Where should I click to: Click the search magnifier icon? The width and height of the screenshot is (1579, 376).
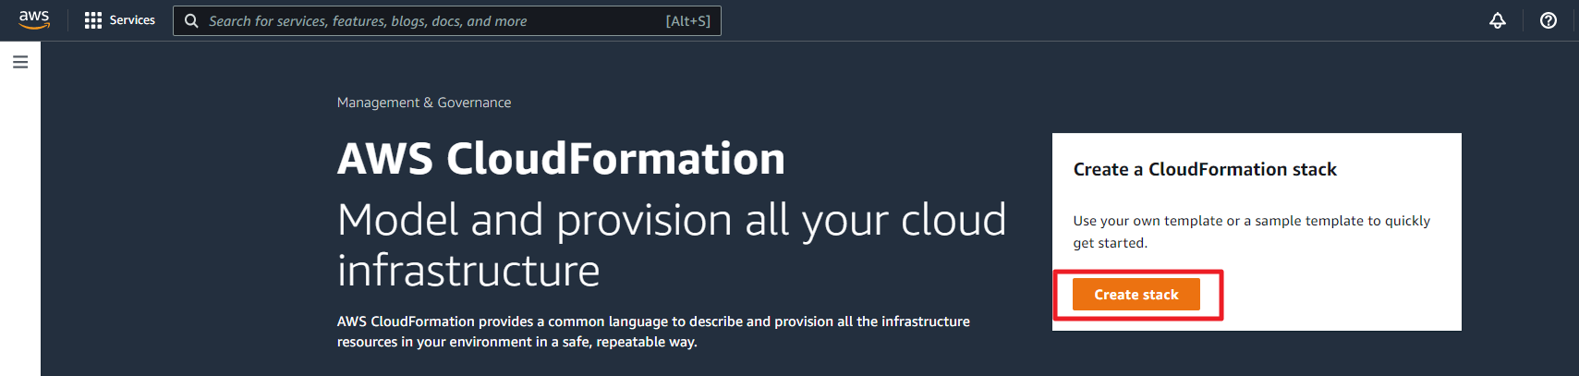pos(191,20)
